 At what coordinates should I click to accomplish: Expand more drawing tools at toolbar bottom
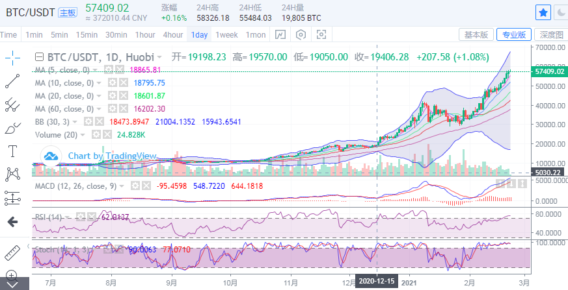point(11,284)
